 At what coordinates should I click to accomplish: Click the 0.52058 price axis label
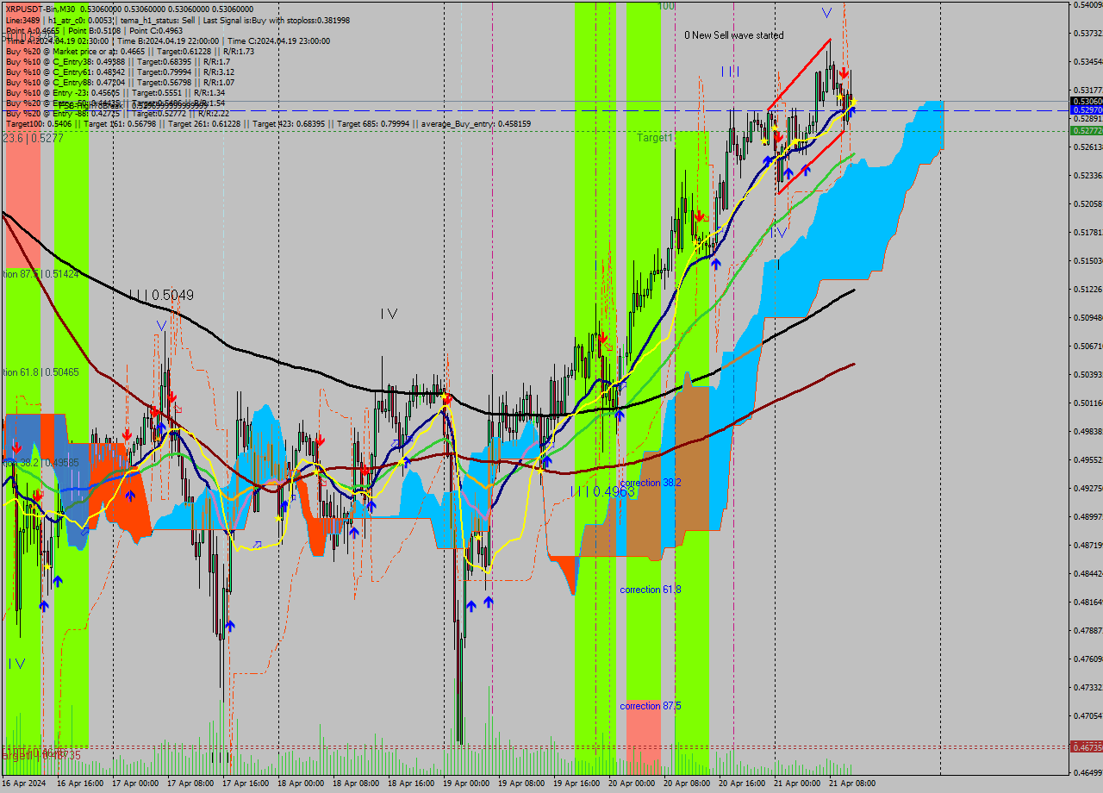tap(1087, 204)
